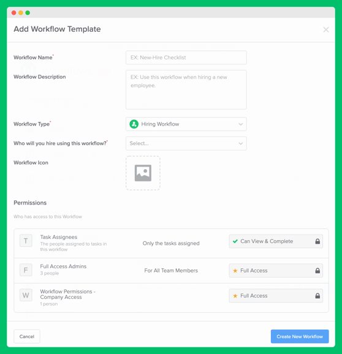Click the lock icon on Can View & Complete

point(317,241)
